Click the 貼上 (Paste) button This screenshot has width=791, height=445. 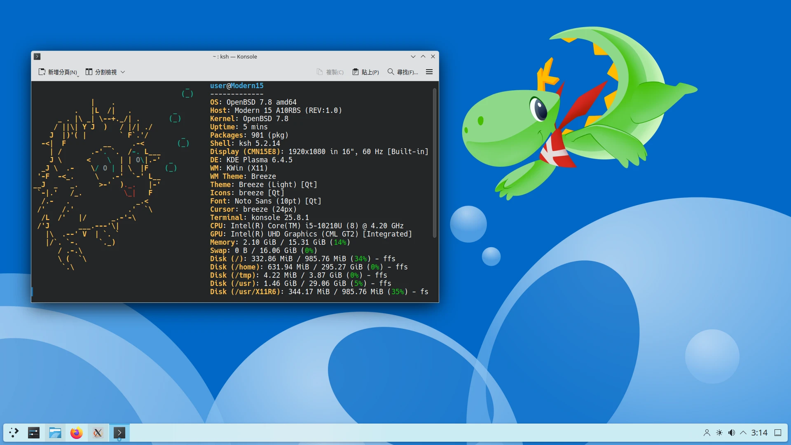click(x=366, y=72)
